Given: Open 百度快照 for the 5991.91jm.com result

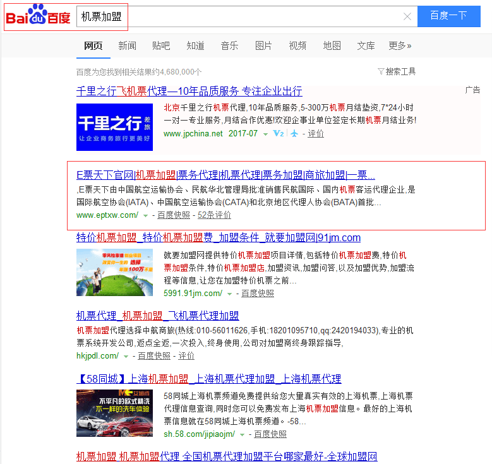Looking at the screenshot, I should pyautogui.click(x=257, y=294).
